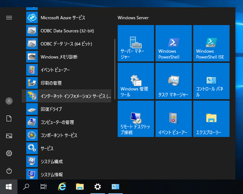Launch the Windows PowerShell tile
Viewport: 243px width, 194px height.
pyautogui.click(x=174, y=43)
